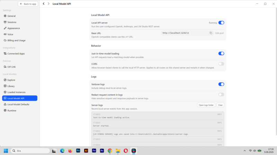
Task: Open Microsoft Edge from taskbar
Action: [62, 151]
